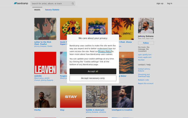The image size is (188, 118).
Task: Open the LEAVEN album cover
Action: coord(45,63)
